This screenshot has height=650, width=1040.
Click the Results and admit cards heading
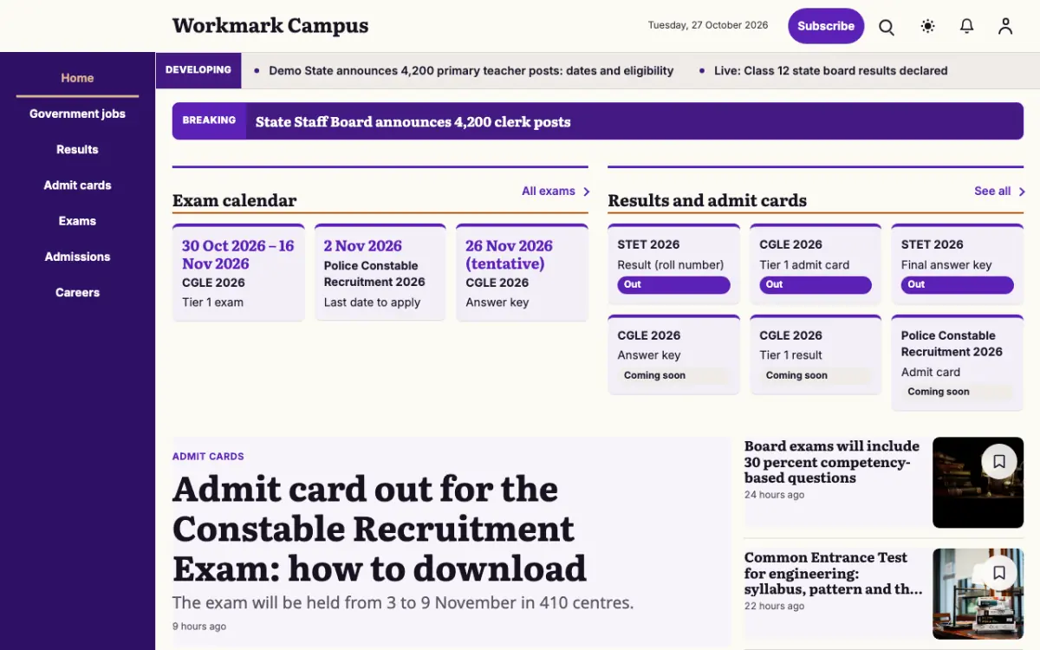pyautogui.click(x=707, y=200)
